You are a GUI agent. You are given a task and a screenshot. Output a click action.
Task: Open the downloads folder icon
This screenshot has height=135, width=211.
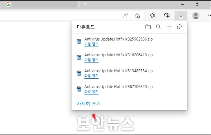pos(148,27)
